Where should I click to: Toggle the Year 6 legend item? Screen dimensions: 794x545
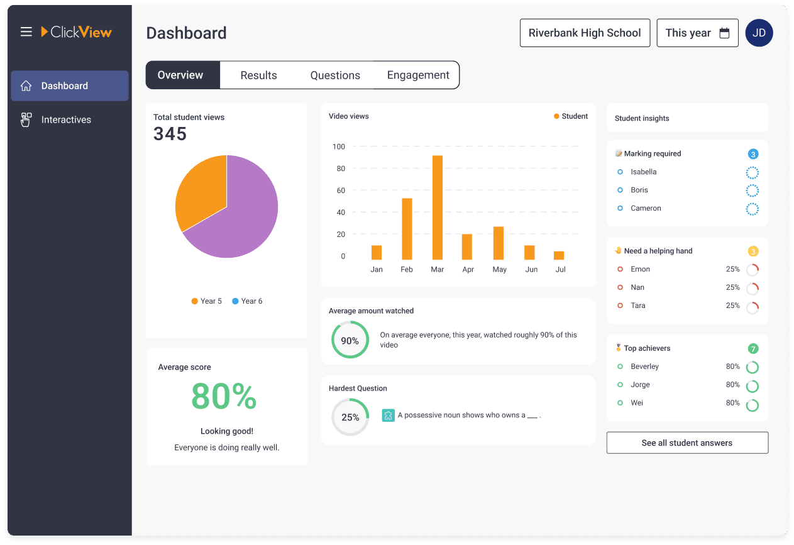coord(247,301)
